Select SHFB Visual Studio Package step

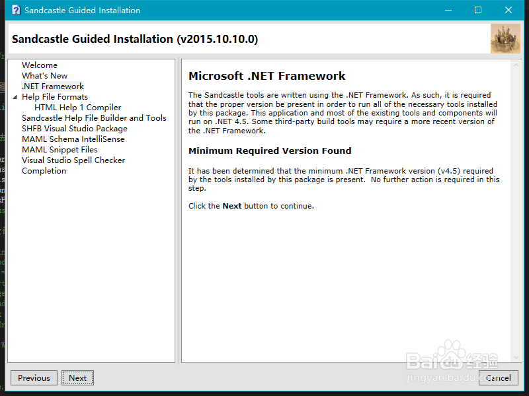point(75,129)
